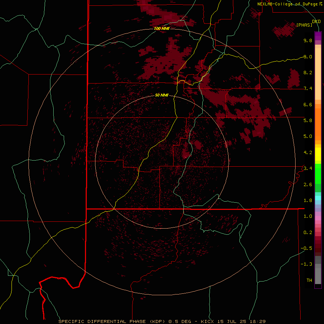Click the 15 JUL 25 date text

[x=232, y=321]
